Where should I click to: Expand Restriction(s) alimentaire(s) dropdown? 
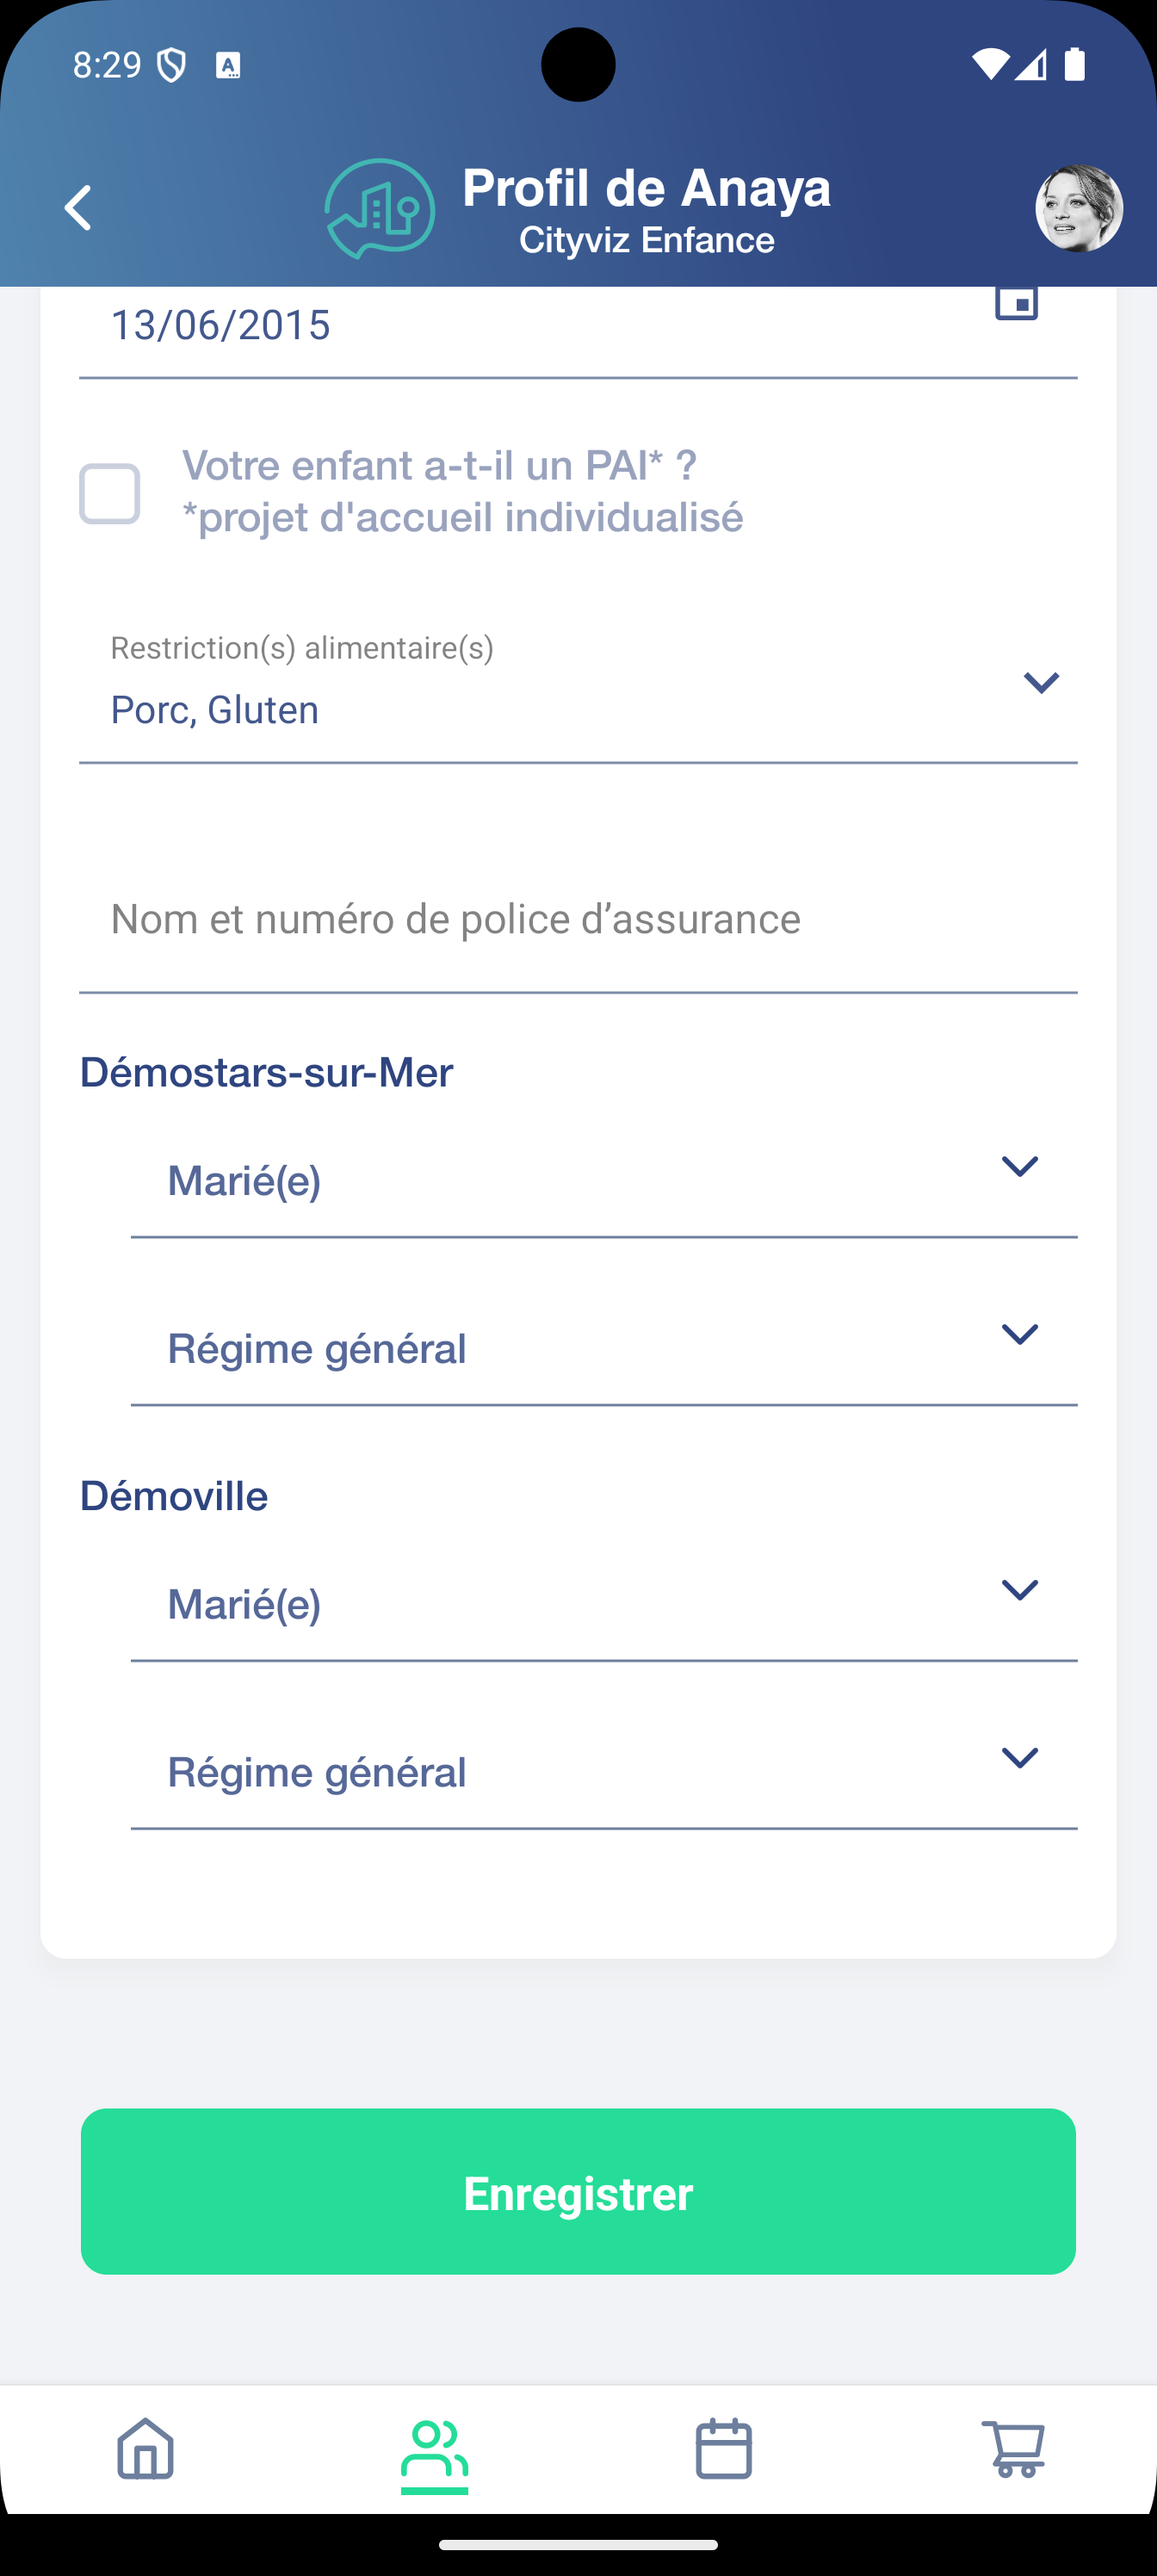tap(1040, 683)
